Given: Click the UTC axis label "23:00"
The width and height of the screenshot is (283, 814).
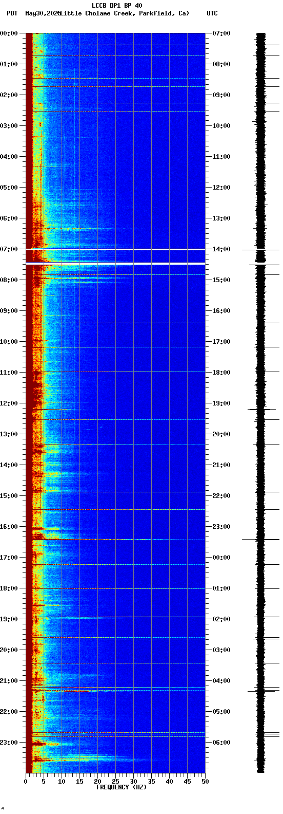Looking at the screenshot, I should (x=221, y=527).
